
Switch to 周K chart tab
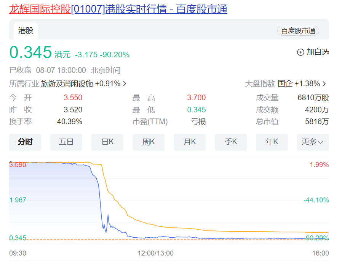149,142
